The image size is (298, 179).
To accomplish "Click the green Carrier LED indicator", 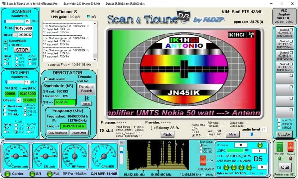I will pos(7,174).
